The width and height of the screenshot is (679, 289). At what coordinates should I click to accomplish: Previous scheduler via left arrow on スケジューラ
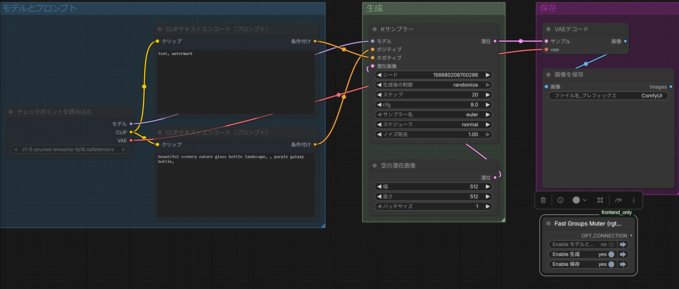[x=379, y=125]
